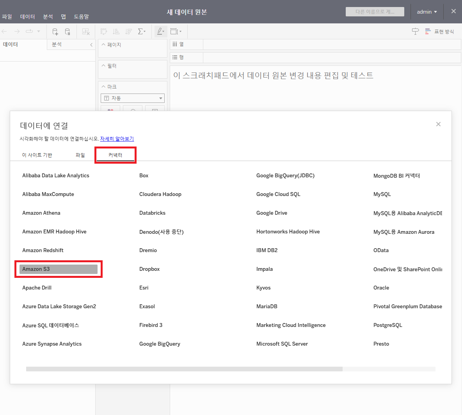Select Azure Synapse Analytics connector
This screenshot has width=462, height=415.
point(52,344)
